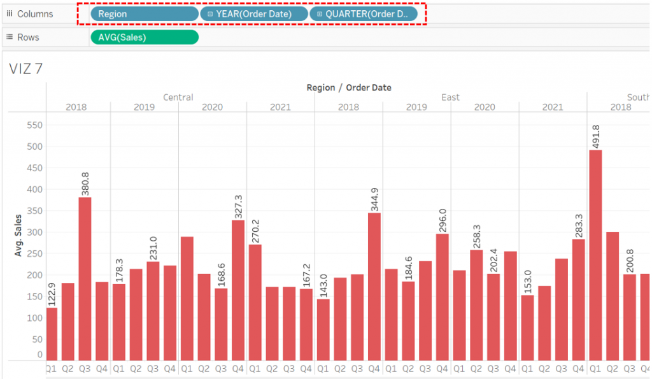Image resolution: width=652 pixels, height=379 pixels.
Task: Click the first Q1 quarter axis label
Action: [50, 368]
